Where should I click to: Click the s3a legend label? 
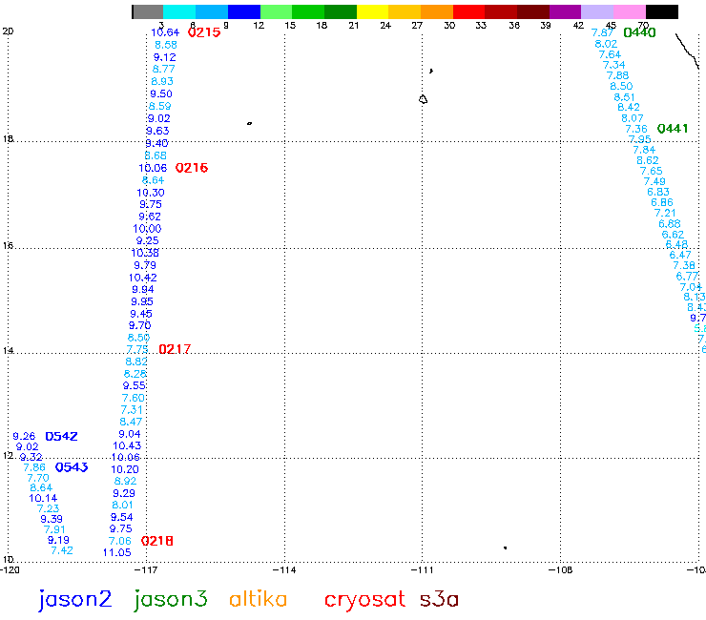pyautogui.click(x=440, y=599)
